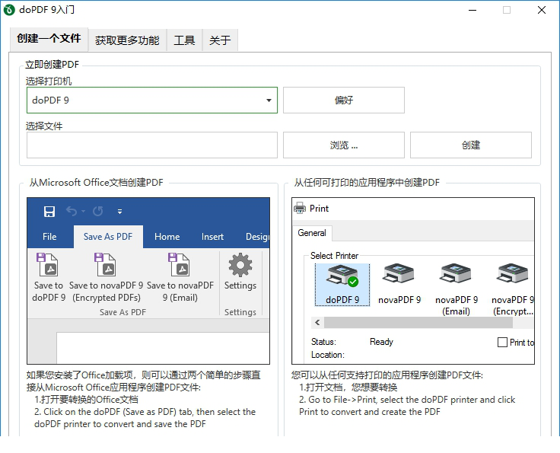
Task: Click the Settings gear icon in ribbon
Action: pyautogui.click(x=240, y=266)
